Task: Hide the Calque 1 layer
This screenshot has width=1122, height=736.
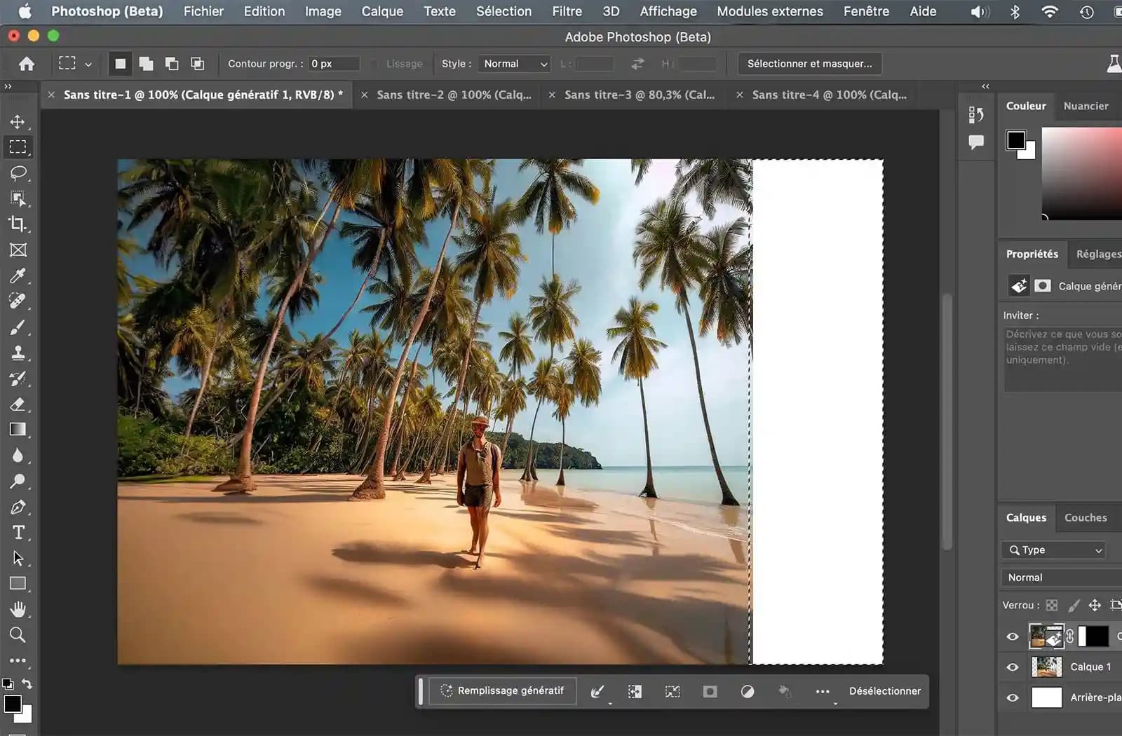Action: 1013,667
